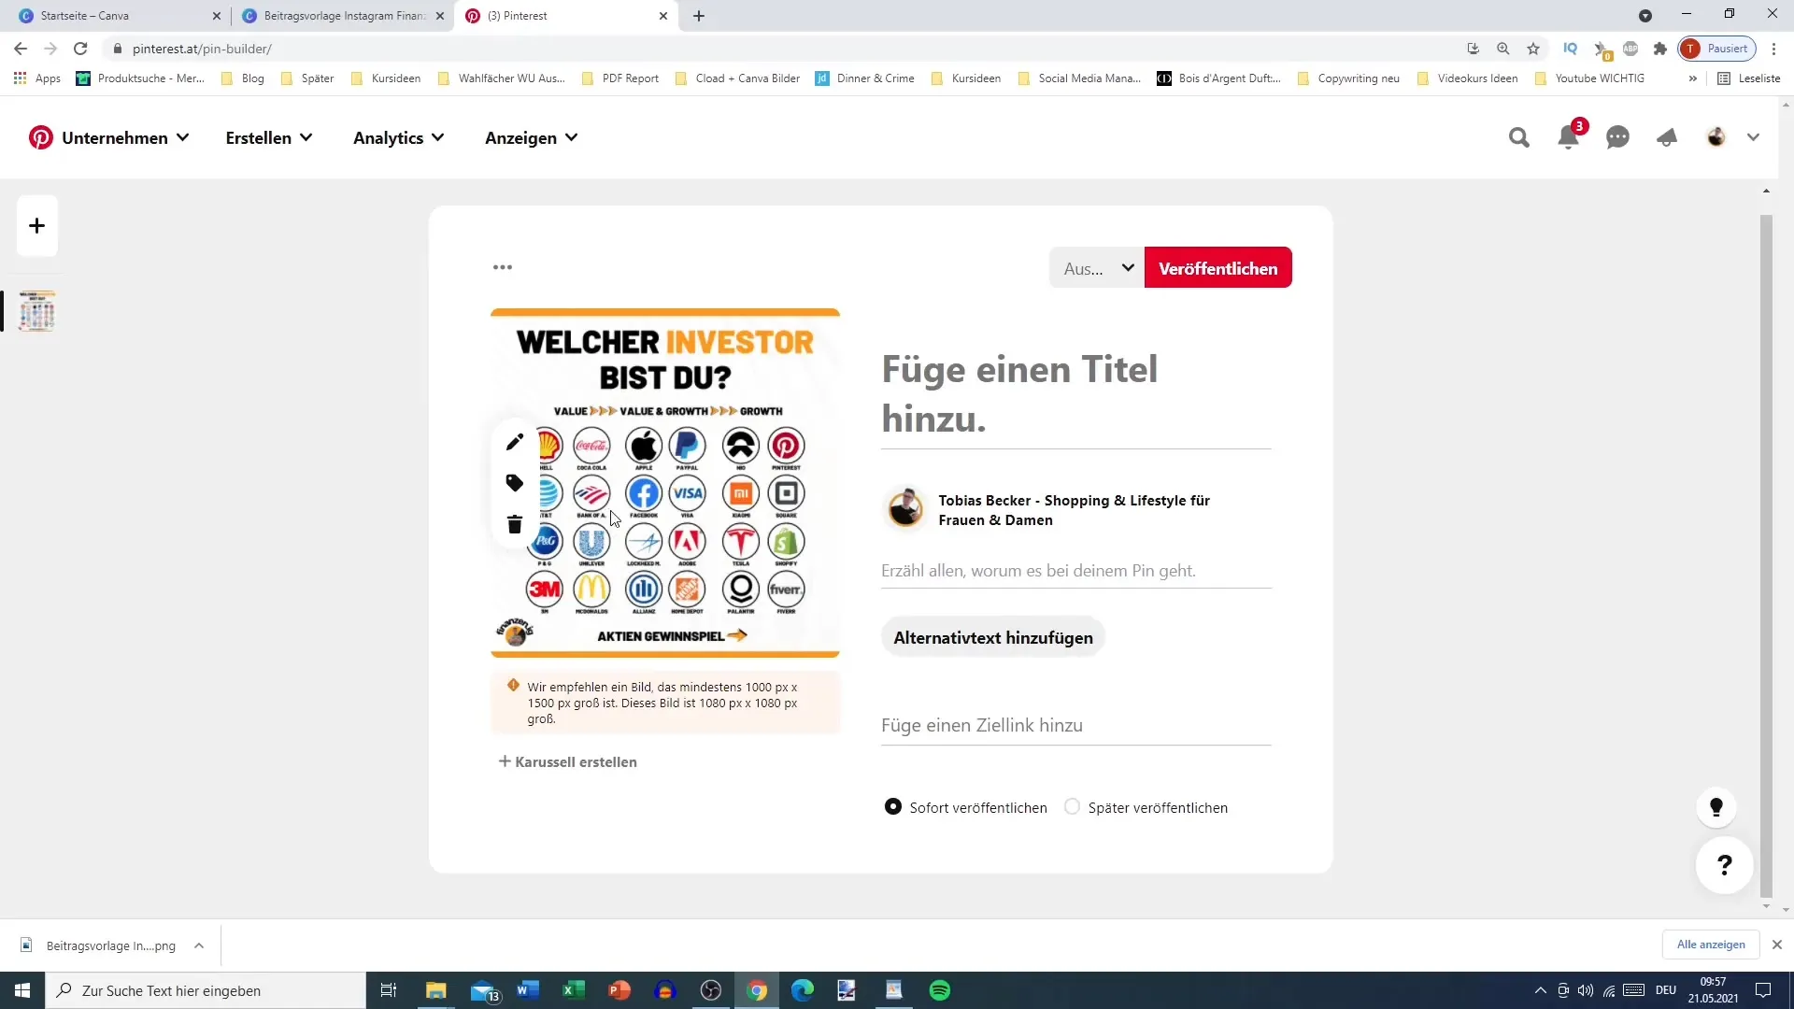This screenshot has width=1794, height=1009.
Task: Open the volume control in system tray
Action: [1586, 990]
